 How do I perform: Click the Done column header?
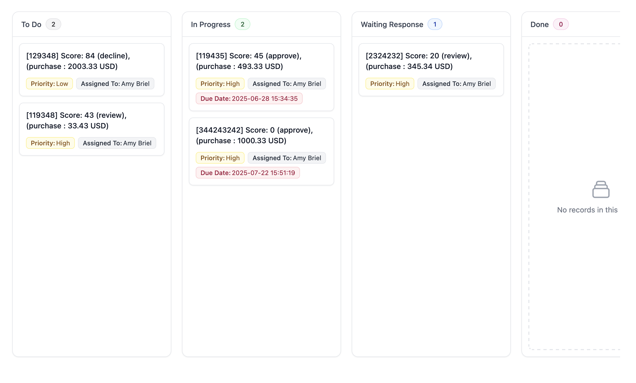539,24
